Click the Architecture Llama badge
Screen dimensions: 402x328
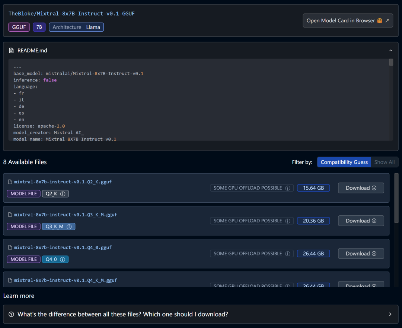(x=76, y=27)
